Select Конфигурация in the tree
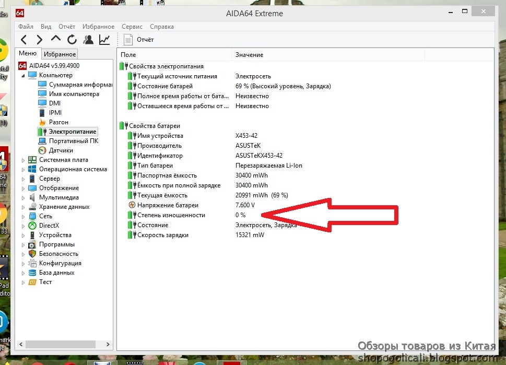Image resolution: width=506 pixels, height=365 pixels. point(60,263)
